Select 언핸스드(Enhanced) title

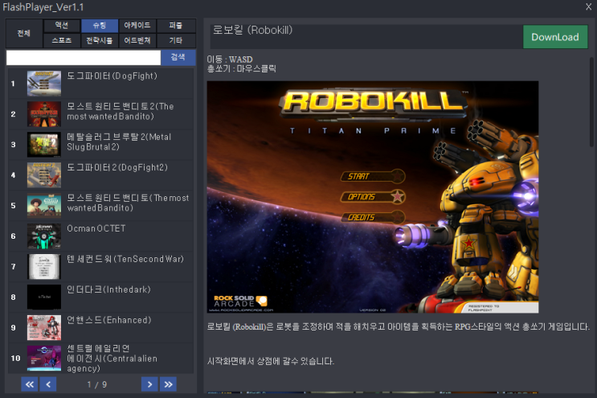coord(109,320)
